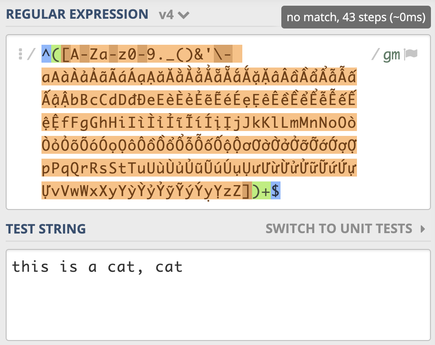Click the + quantifier in the regex

[266, 190]
